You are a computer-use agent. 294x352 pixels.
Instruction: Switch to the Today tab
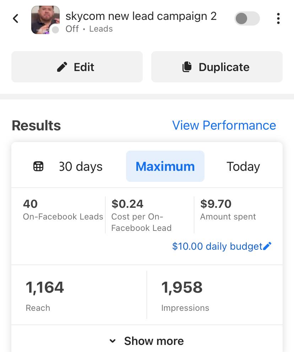[243, 166]
